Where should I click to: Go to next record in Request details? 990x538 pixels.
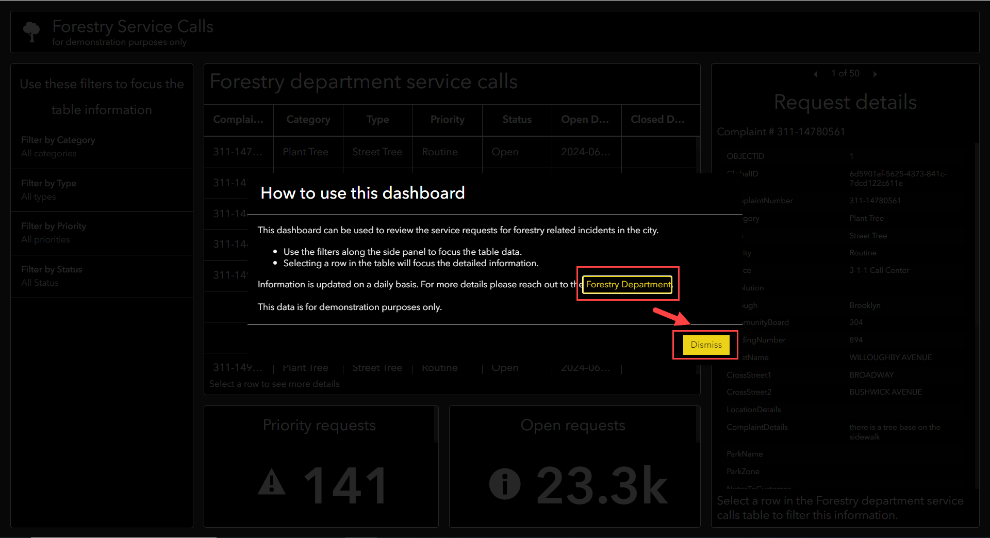point(875,74)
